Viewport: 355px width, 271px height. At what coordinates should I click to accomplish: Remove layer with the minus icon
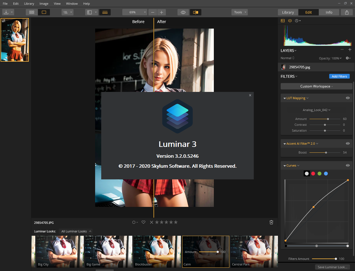point(342,50)
